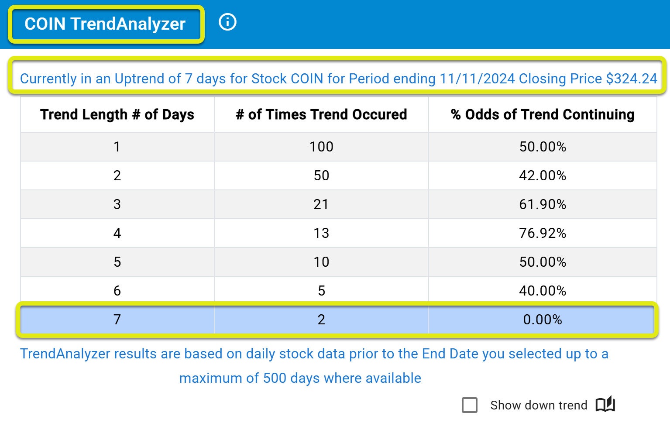Click the Trend Length # of Days header

pos(117,114)
